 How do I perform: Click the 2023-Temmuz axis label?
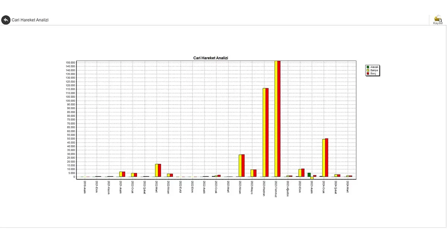276,189
